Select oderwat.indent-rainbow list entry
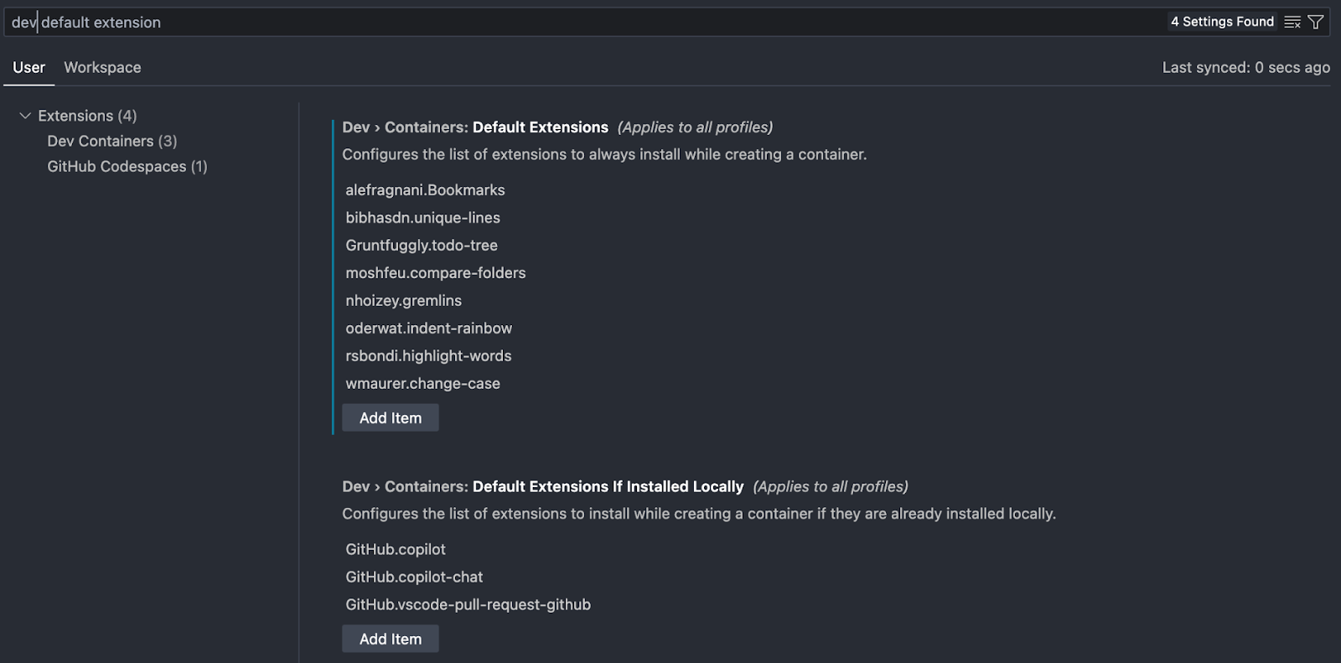This screenshot has width=1341, height=663. coord(428,328)
